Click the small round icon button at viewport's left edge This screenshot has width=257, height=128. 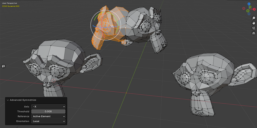coord(3,66)
